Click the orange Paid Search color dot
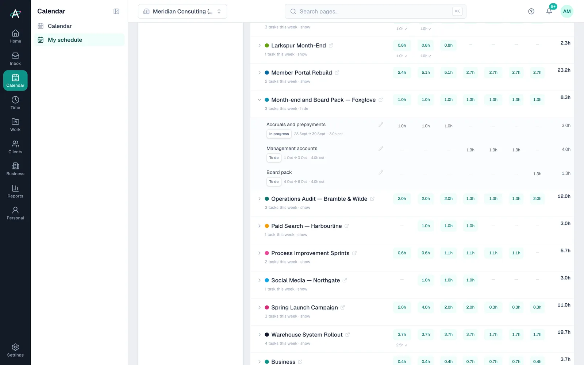 pos(267,226)
